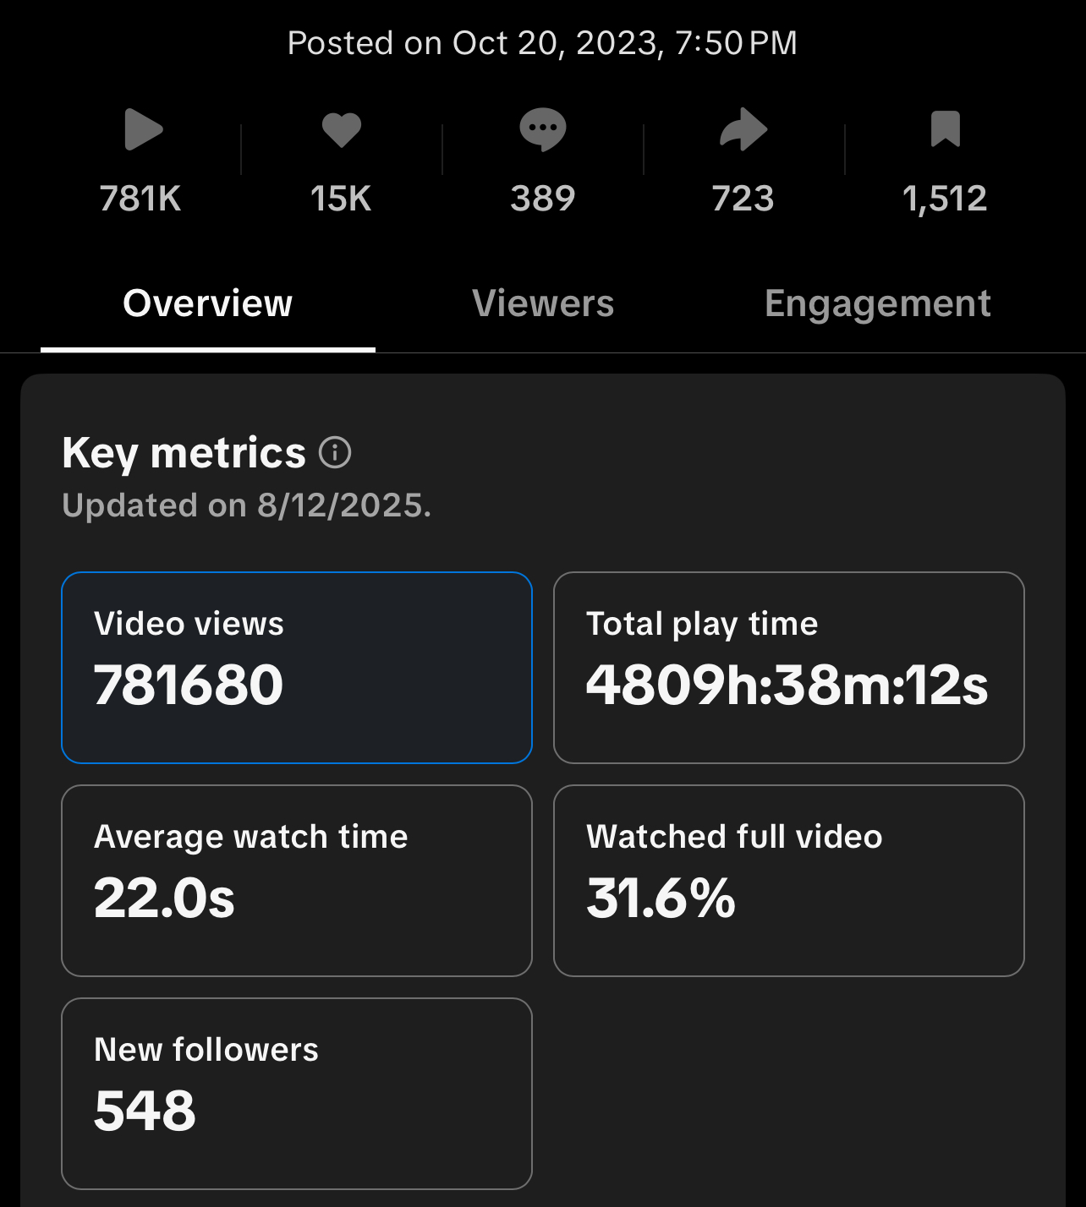
Task: Choose the Average watch time card
Action: (x=297, y=880)
